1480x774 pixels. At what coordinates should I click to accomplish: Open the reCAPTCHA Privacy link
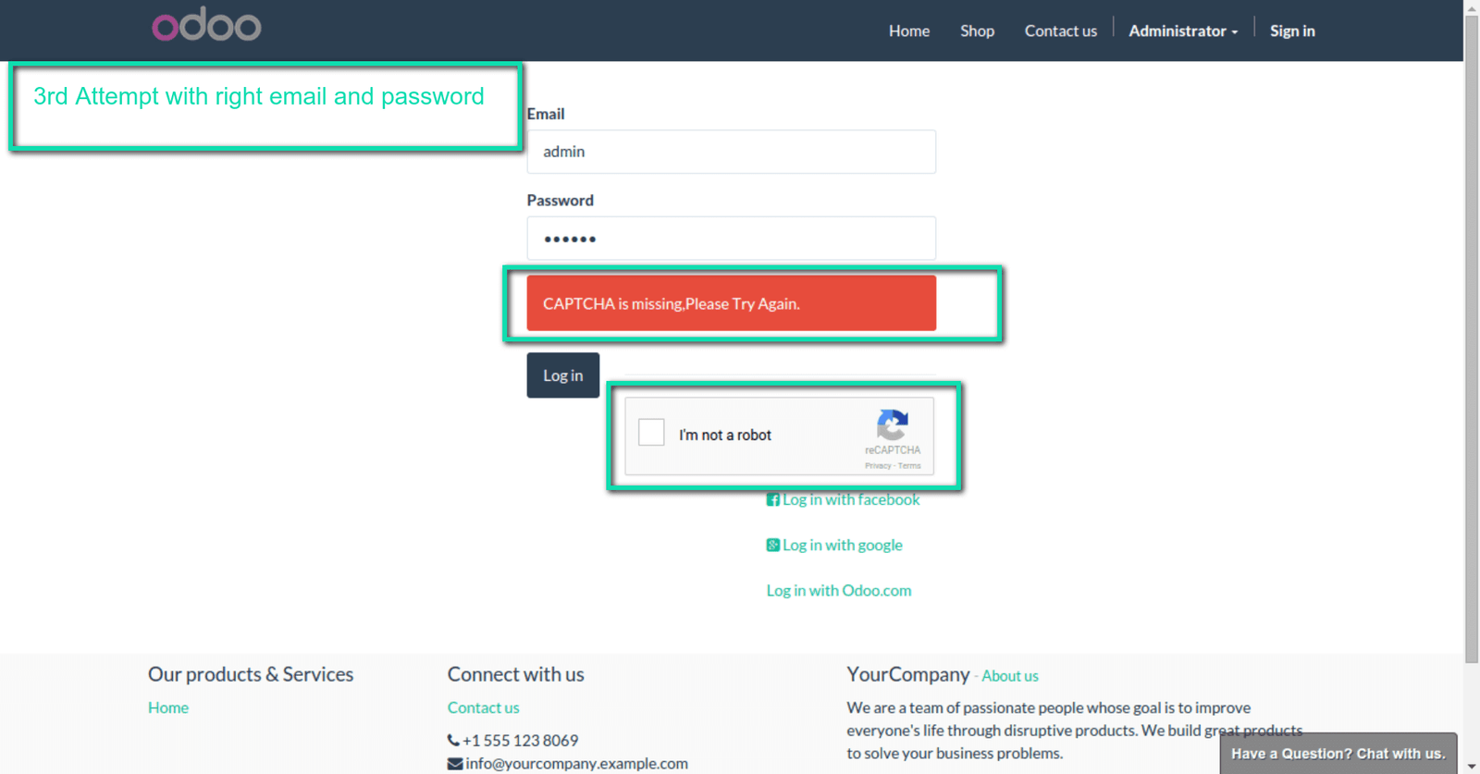(878, 466)
